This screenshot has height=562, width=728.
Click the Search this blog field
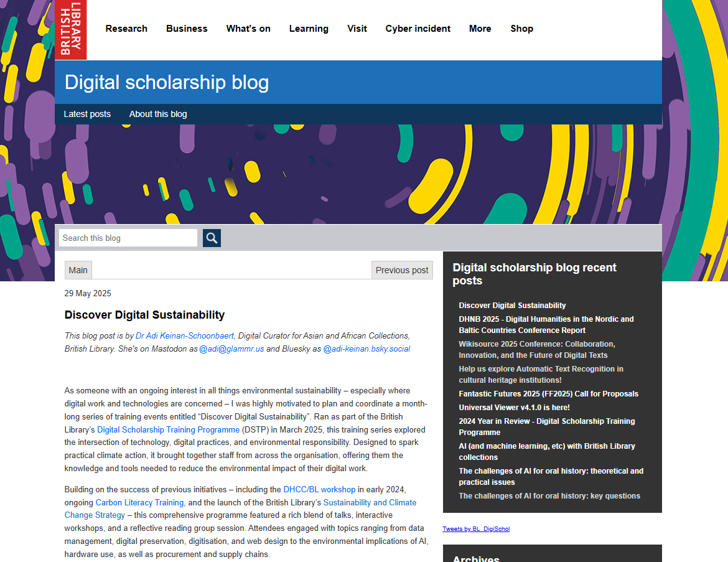(128, 238)
